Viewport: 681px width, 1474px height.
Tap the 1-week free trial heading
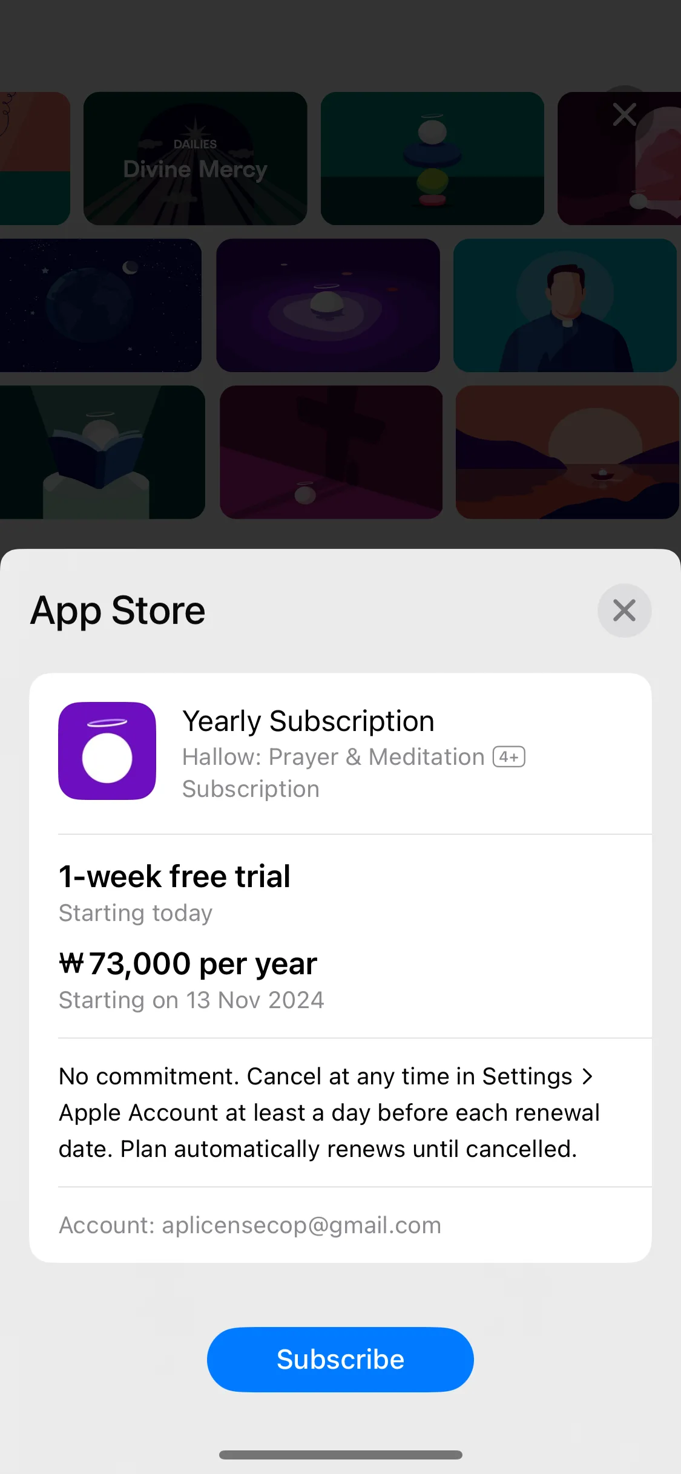tap(174, 876)
